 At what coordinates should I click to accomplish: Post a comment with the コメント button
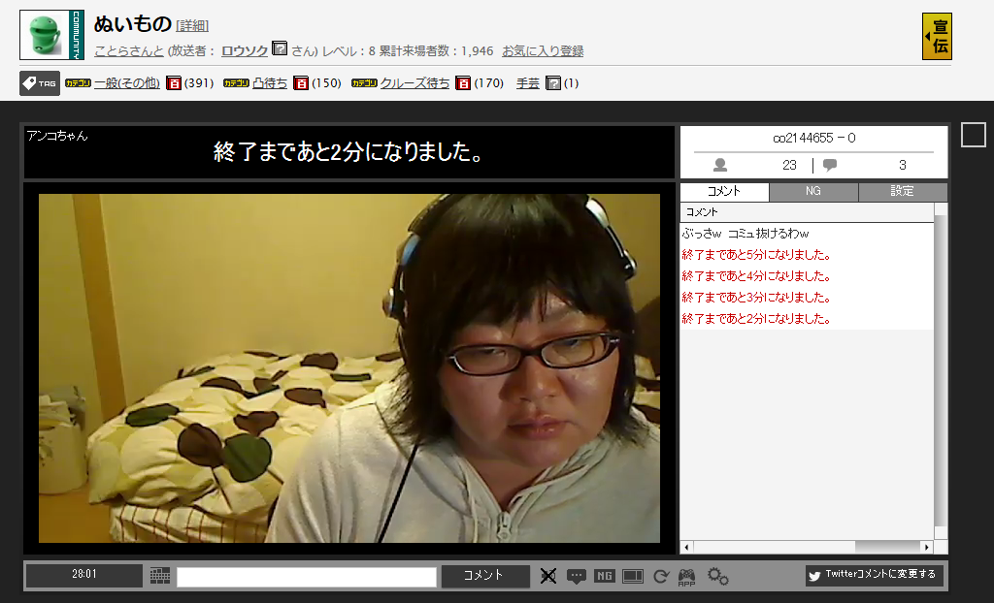click(484, 575)
